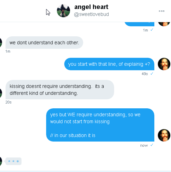
Task: Click the 49s timestamp under sent message
Action: pyautogui.click(x=145, y=74)
